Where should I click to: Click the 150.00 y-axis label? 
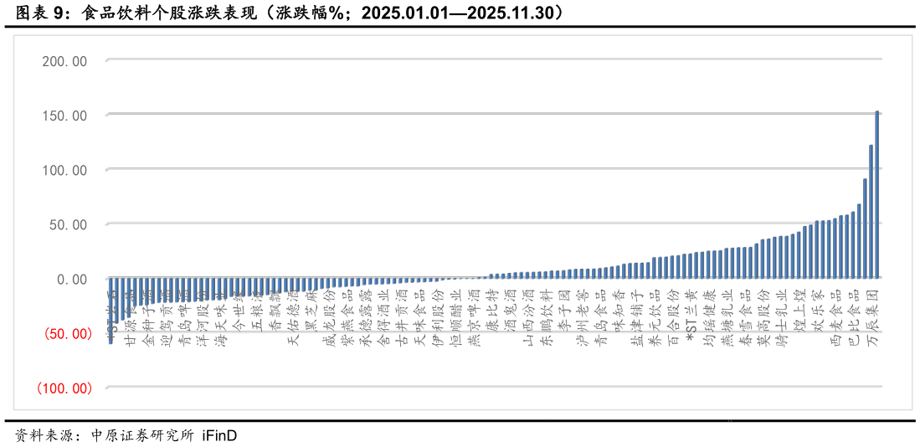click(x=64, y=116)
